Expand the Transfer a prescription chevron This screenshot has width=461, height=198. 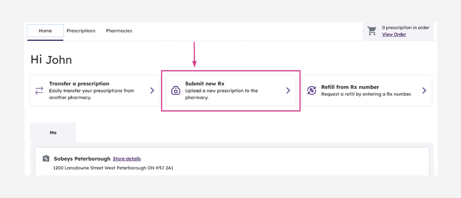(152, 90)
